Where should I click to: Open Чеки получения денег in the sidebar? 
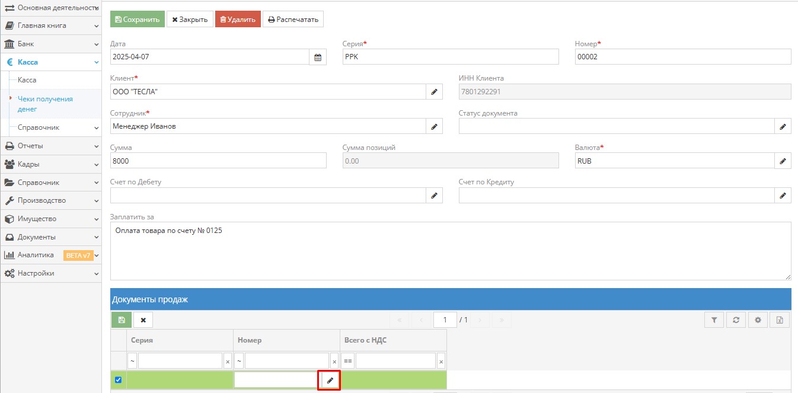[x=45, y=104]
